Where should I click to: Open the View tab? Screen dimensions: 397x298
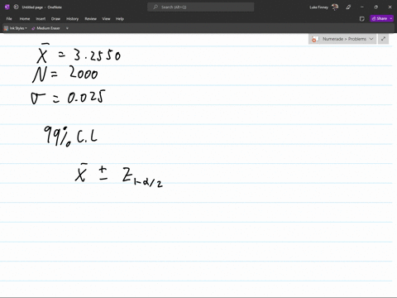(106, 19)
